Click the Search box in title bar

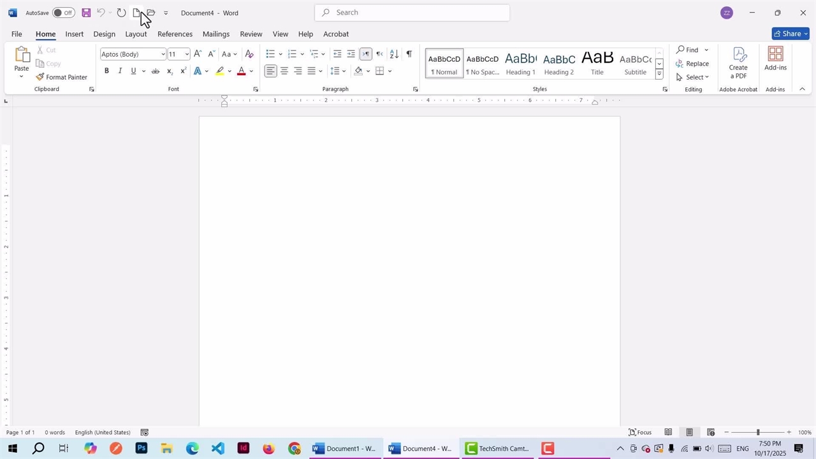click(x=412, y=13)
